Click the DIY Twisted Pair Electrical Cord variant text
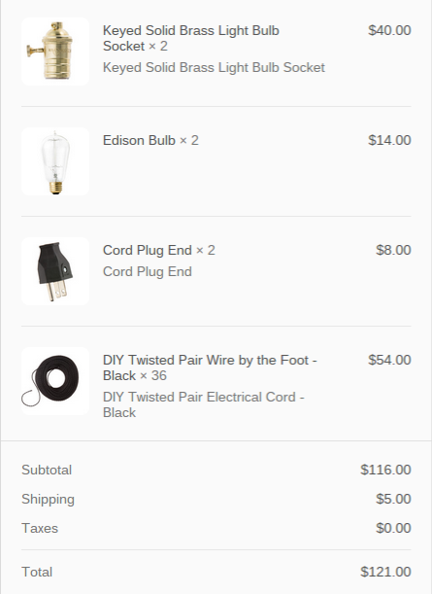 point(204,404)
